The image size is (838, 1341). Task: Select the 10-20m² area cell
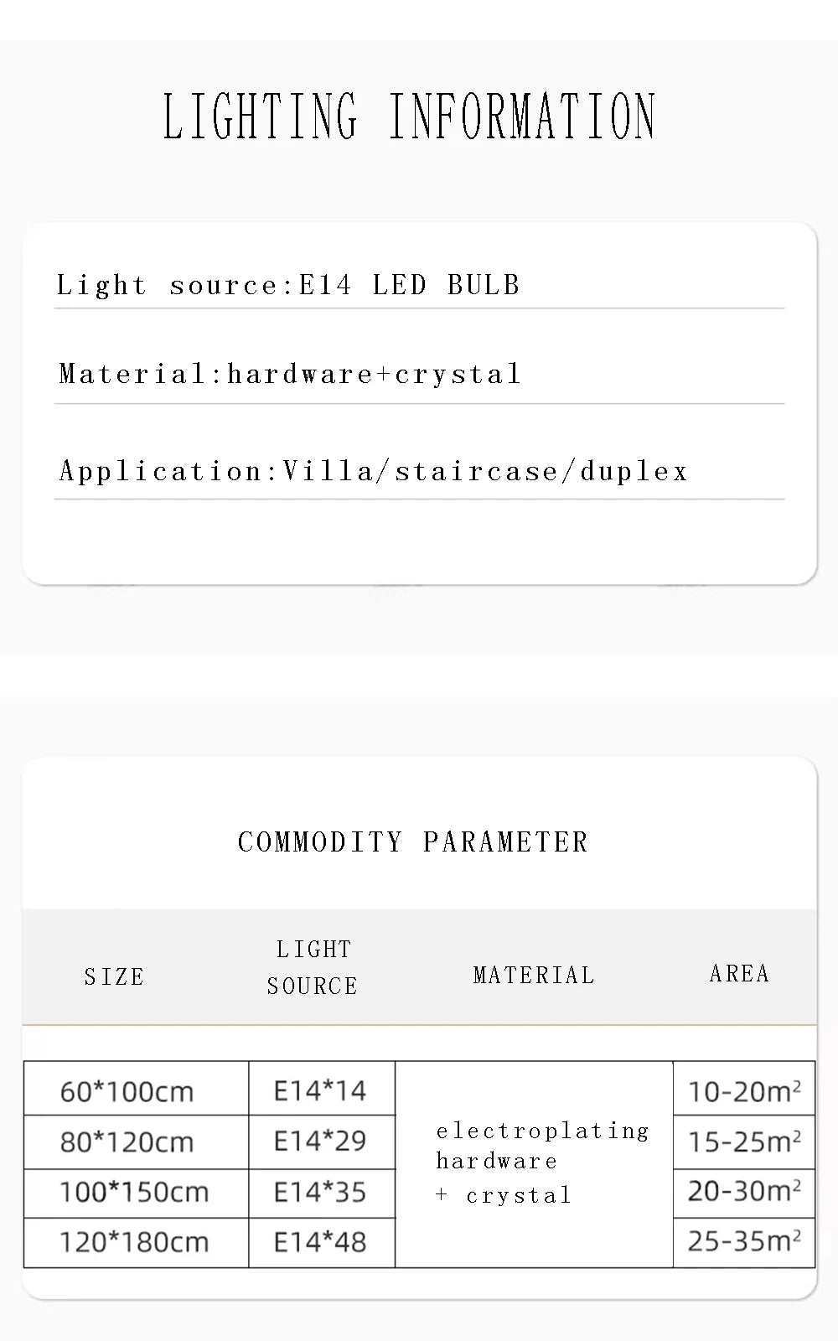click(x=744, y=1089)
